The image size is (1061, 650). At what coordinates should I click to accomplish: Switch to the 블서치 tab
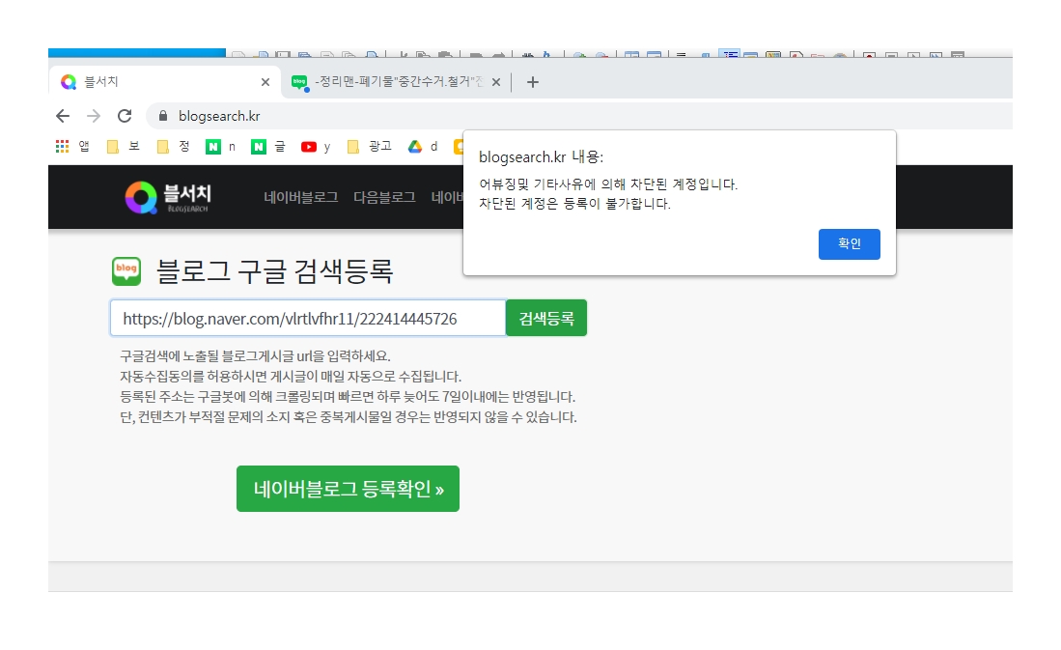click(x=165, y=82)
